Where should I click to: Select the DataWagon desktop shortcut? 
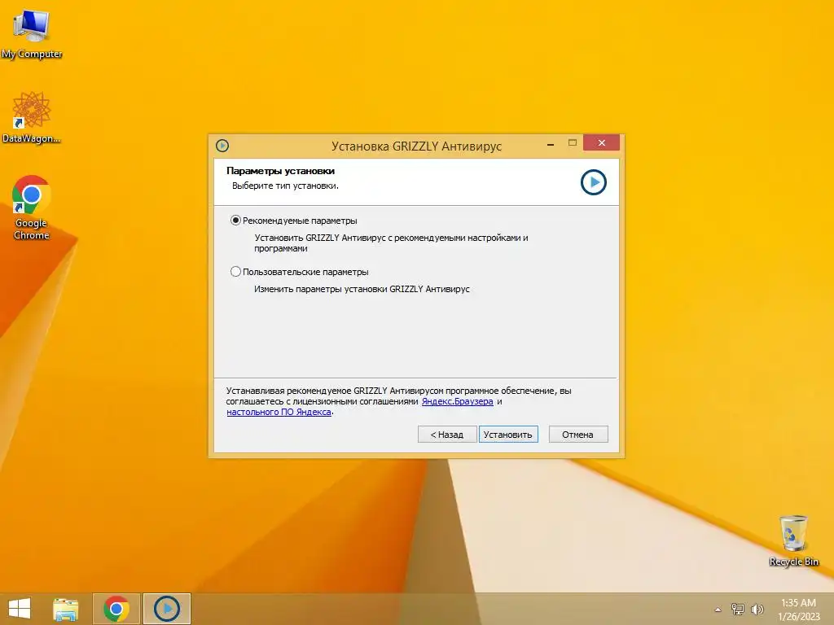[32, 117]
